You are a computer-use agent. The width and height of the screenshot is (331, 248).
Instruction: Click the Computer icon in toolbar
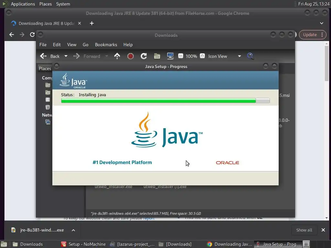click(170, 56)
